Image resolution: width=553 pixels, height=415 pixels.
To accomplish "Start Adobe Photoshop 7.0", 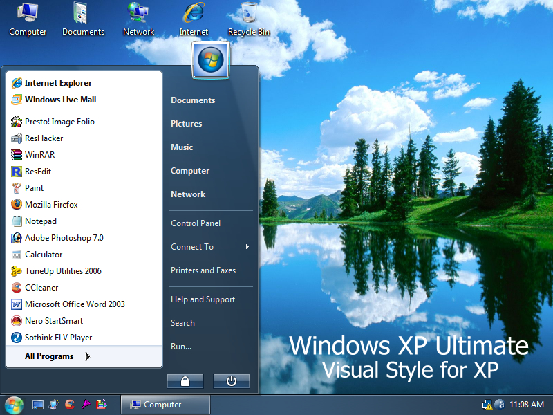I will (84, 238).
